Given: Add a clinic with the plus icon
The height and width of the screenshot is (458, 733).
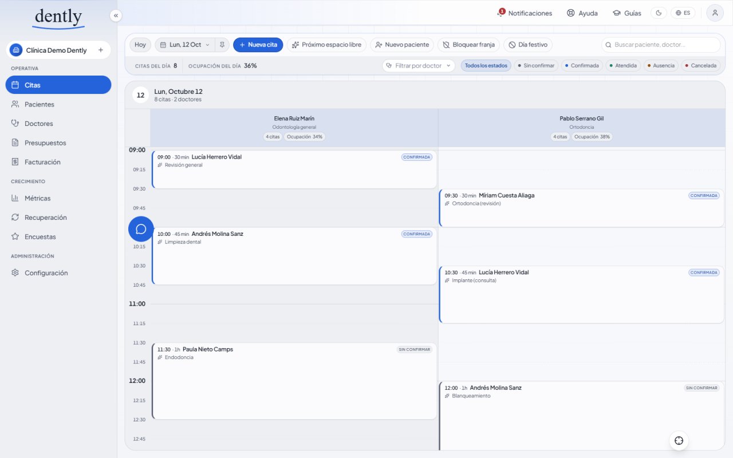Looking at the screenshot, I should click(101, 50).
